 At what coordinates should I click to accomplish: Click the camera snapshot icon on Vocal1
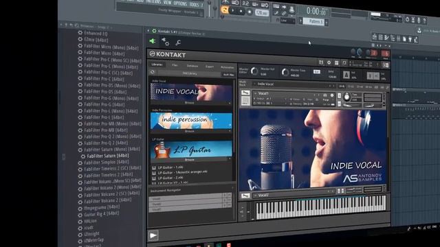tap(325, 95)
